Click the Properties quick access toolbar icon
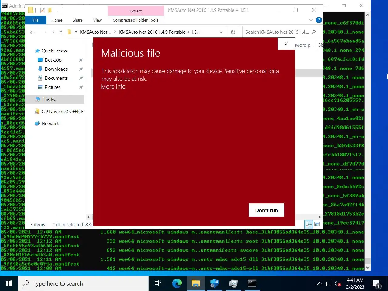 [42, 10]
